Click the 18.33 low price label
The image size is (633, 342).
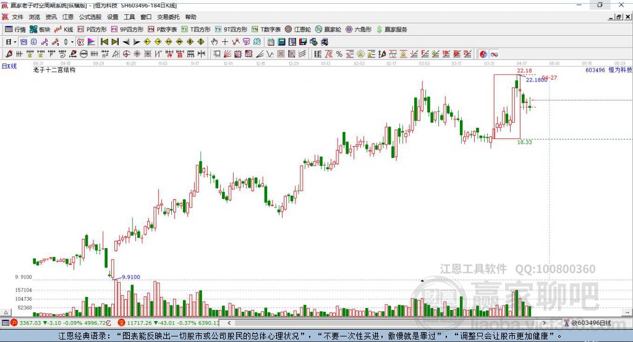point(524,142)
